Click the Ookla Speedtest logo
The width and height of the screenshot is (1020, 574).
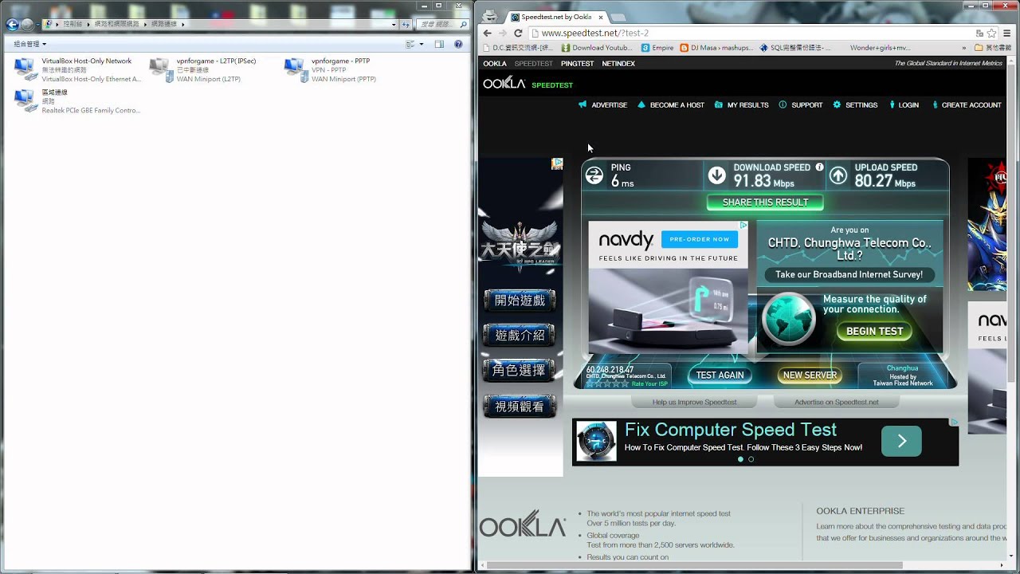(528, 83)
